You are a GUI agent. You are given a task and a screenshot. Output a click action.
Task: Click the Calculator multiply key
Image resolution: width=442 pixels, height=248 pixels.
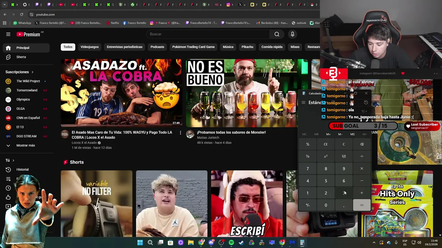coord(362,168)
